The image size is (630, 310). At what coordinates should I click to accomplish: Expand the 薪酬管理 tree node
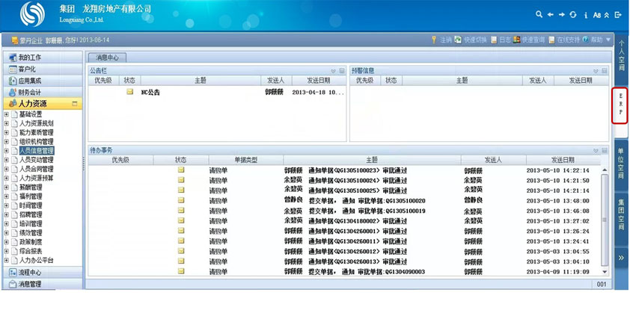(7, 187)
